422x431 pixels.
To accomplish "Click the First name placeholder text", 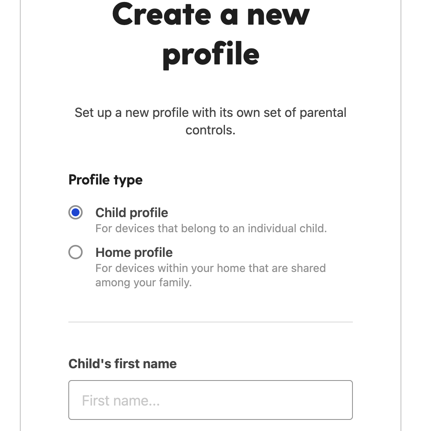I will tap(120, 400).
